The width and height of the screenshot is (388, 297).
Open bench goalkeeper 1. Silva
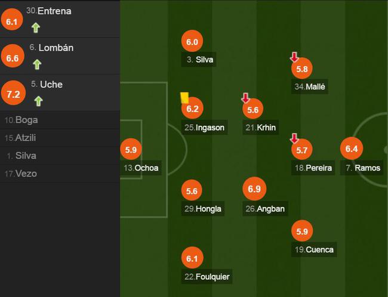click(21, 156)
